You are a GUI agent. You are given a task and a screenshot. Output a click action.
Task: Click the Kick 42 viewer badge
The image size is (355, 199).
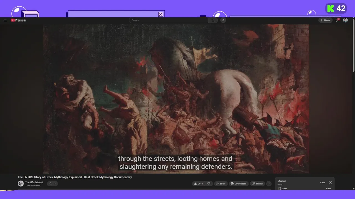[x=336, y=8]
